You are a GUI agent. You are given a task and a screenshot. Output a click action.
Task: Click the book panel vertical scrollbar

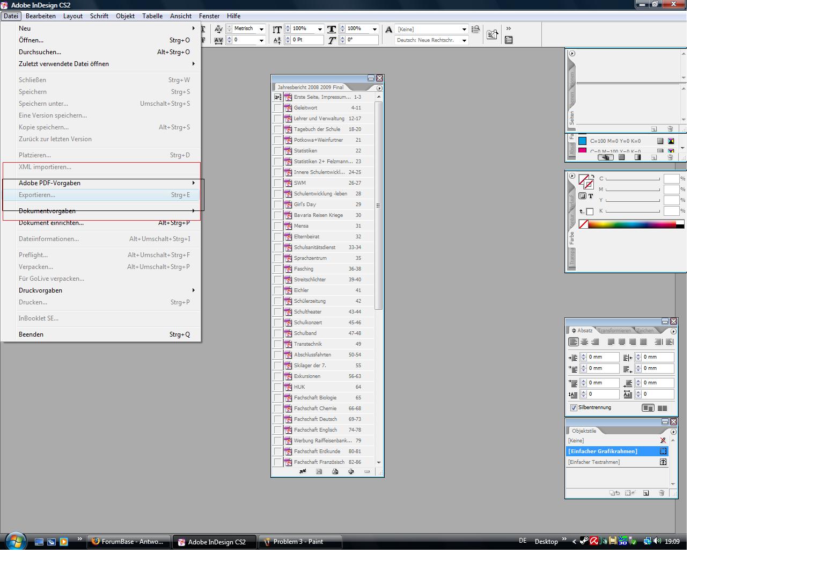coord(379,279)
